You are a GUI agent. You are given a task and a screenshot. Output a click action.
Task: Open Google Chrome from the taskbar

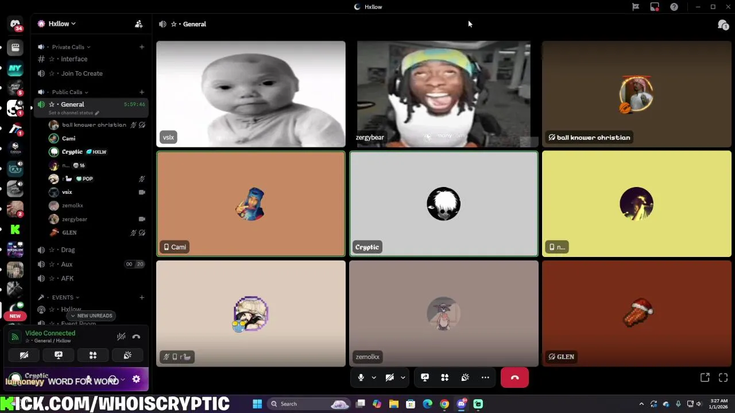click(x=444, y=404)
